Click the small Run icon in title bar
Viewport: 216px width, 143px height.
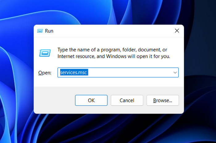click(40, 31)
